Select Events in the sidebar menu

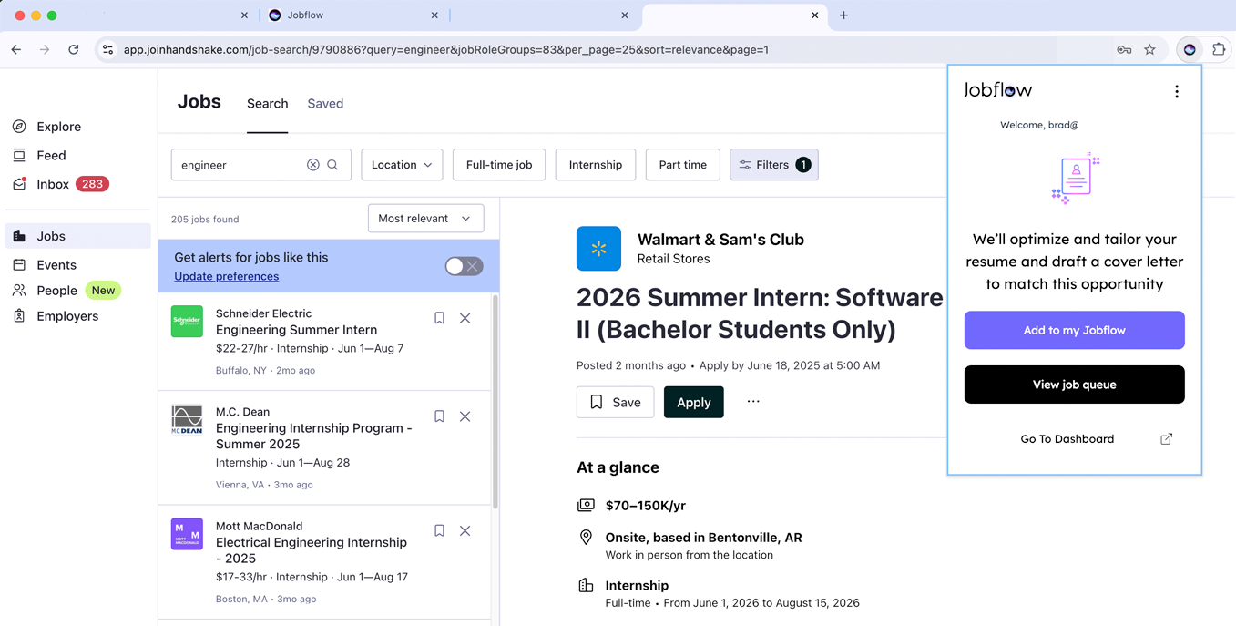tap(56, 265)
